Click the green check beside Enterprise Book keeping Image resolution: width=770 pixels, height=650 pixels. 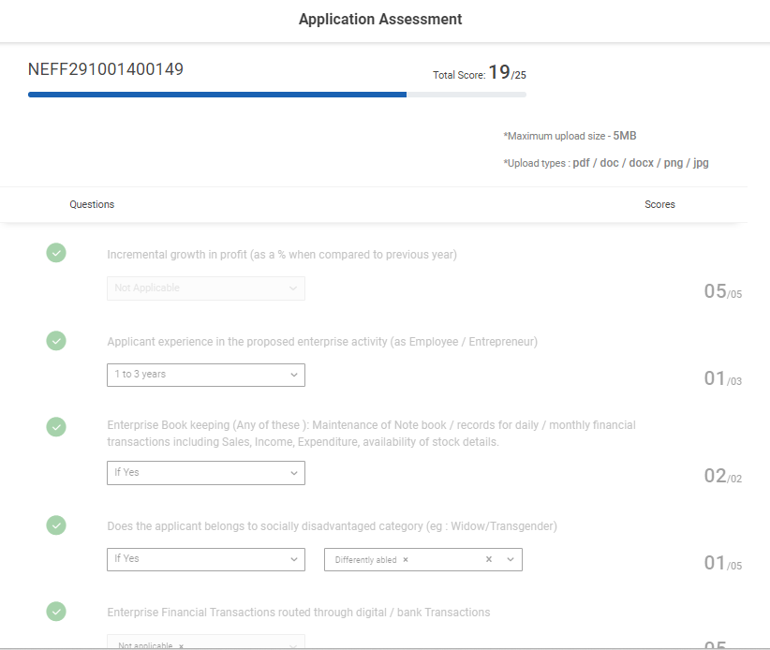point(56,426)
